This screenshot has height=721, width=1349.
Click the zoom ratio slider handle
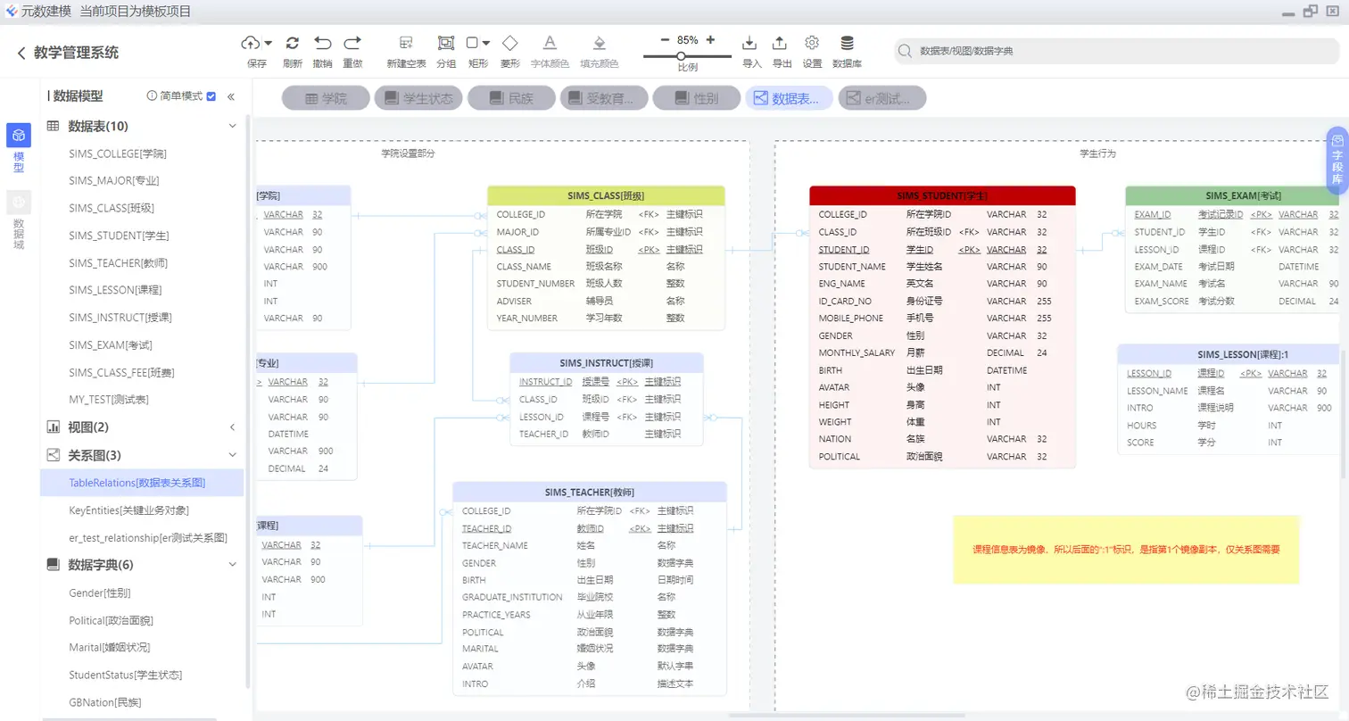[x=681, y=56]
